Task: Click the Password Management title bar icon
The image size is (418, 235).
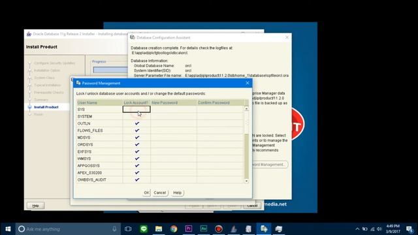Action: 78,83
